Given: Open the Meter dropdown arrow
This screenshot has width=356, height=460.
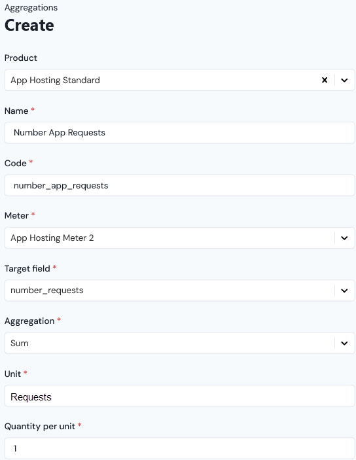Looking at the screenshot, I should pos(344,238).
